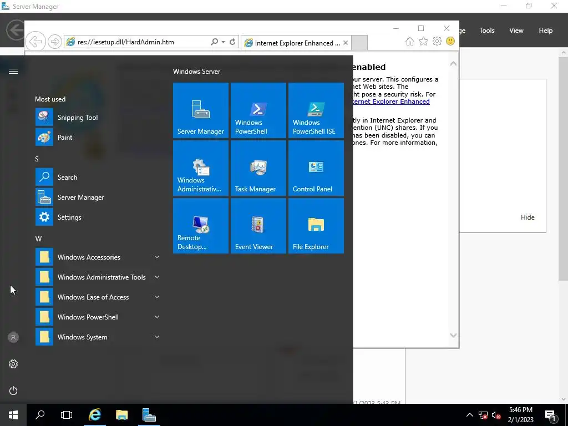Launch Snipping Tool from Most used
This screenshot has width=568, height=426.
tap(98, 118)
